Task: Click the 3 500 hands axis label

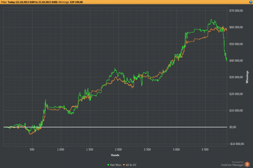Action: pos(205,150)
